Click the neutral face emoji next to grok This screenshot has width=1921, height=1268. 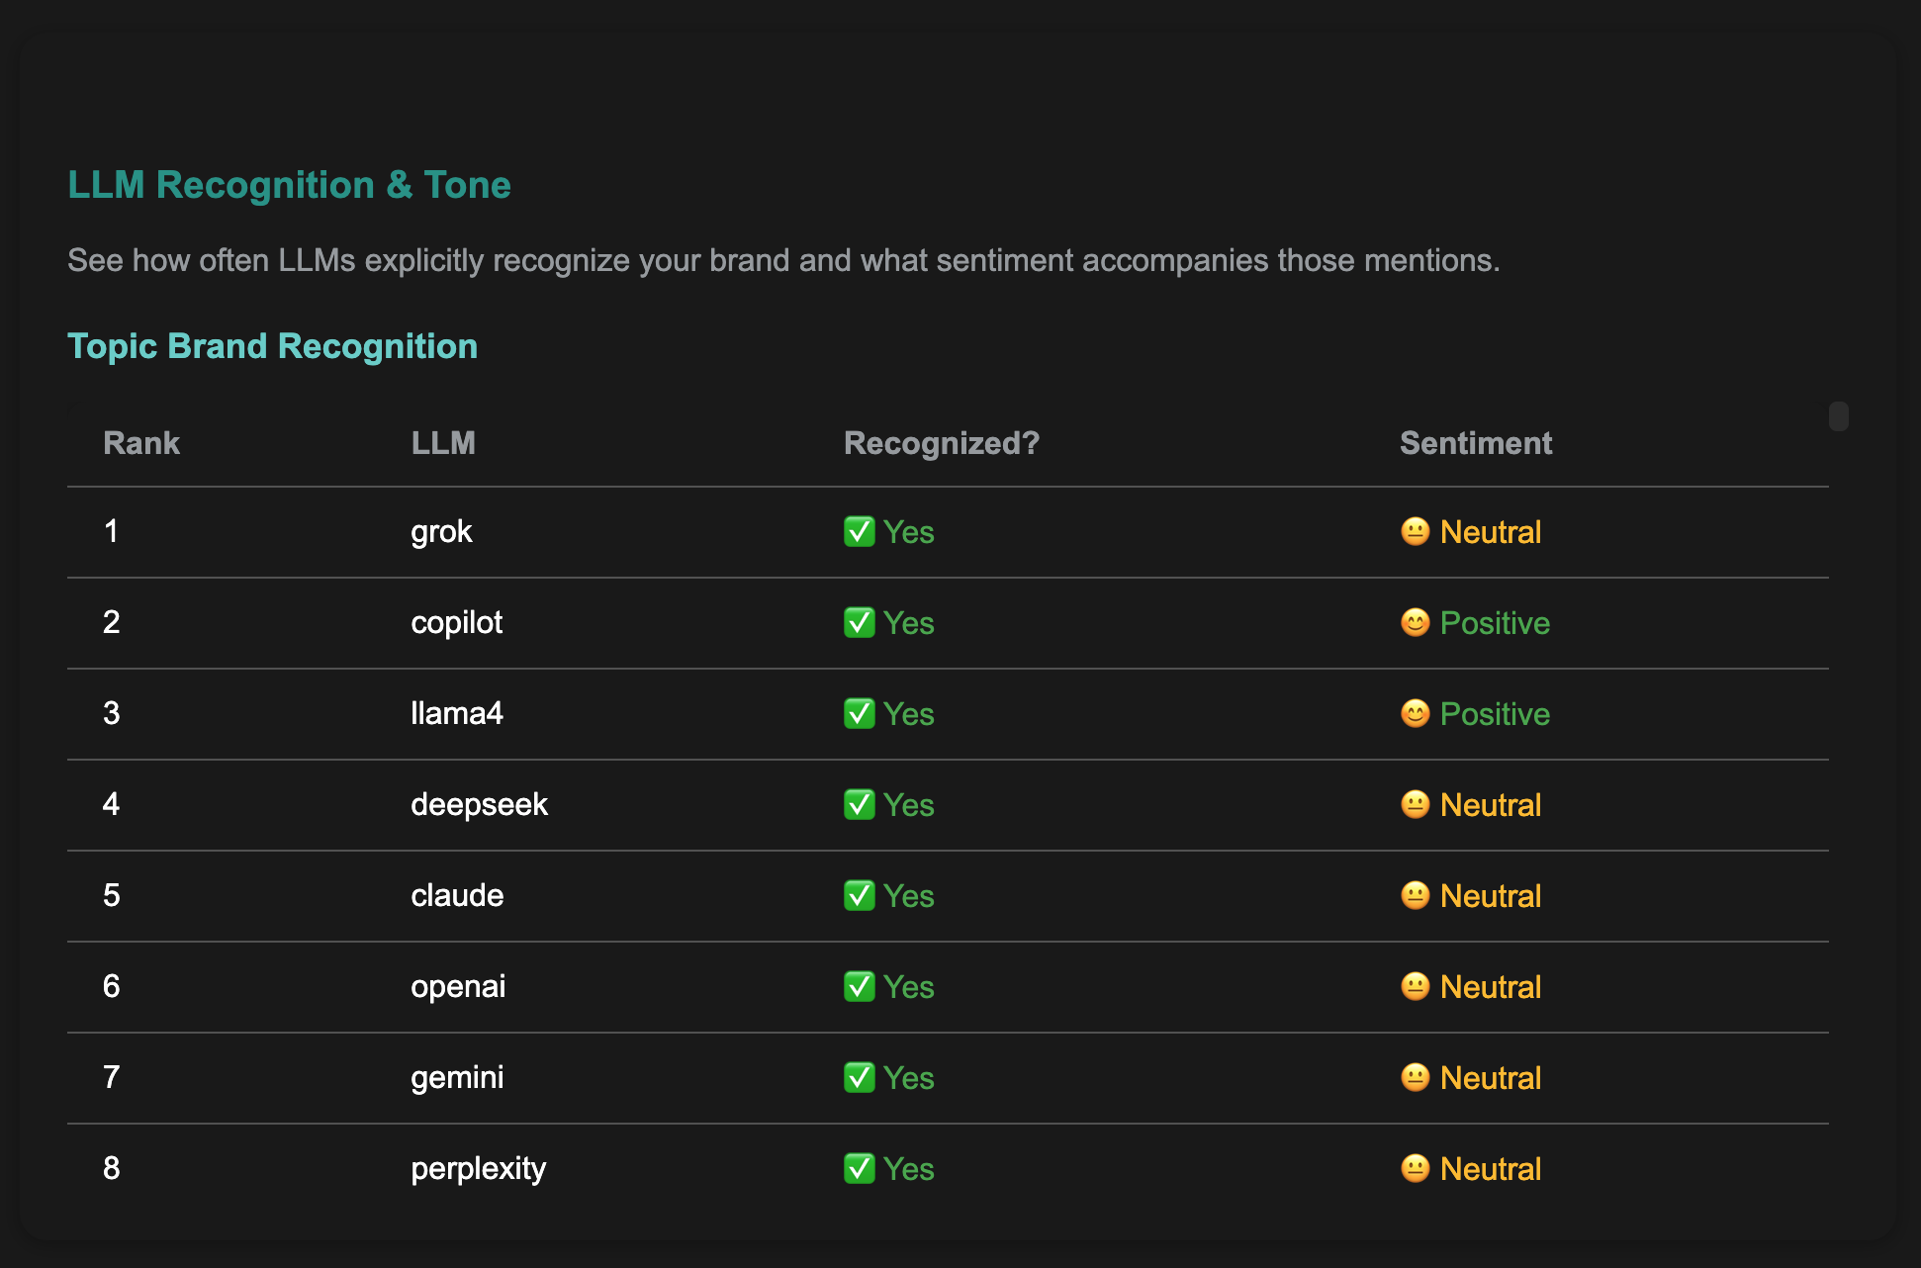tap(1415, 531)
